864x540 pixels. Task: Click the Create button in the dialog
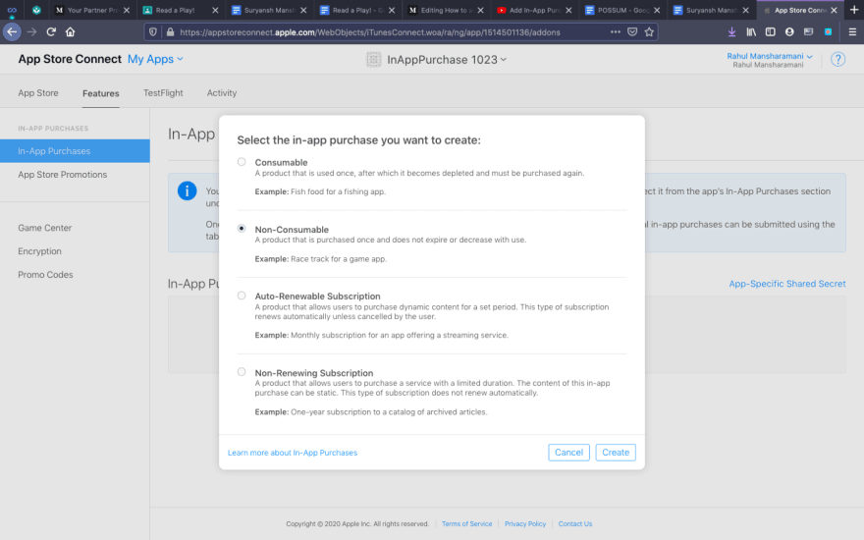616,453
